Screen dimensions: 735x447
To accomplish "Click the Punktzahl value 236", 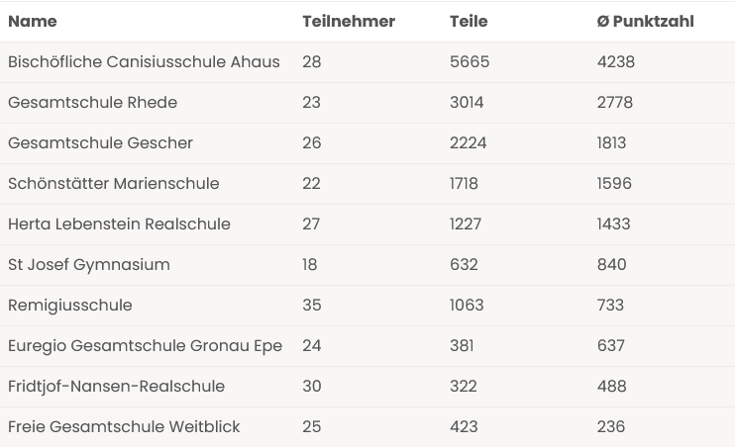I will [x=611, y=427].
